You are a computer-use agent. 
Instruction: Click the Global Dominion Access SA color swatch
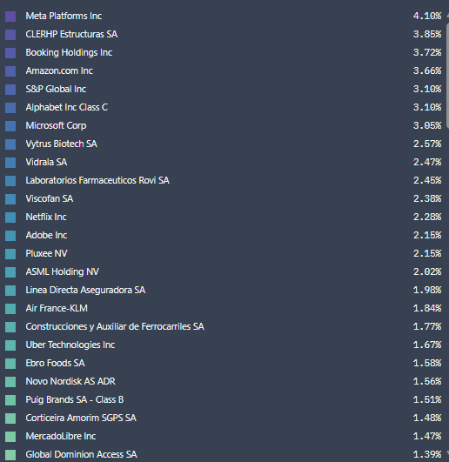10,455
